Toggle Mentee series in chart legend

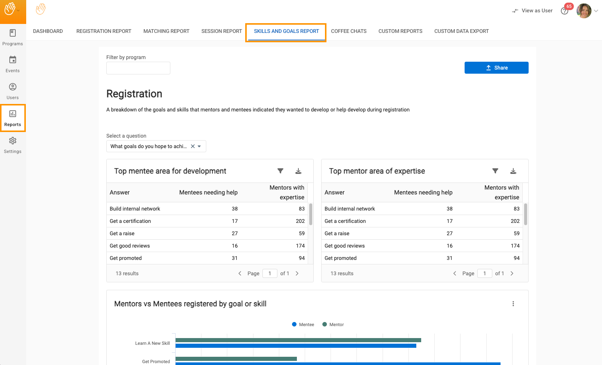[x=303, y=325]
